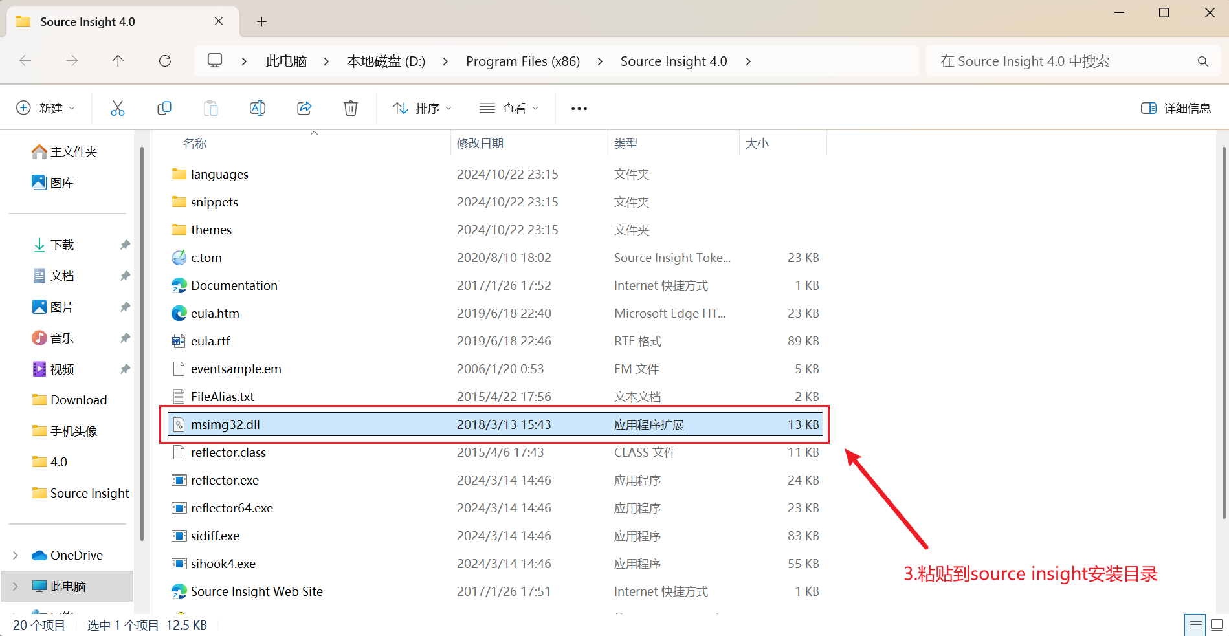Click the file list vertical scrollbar

1223,333
